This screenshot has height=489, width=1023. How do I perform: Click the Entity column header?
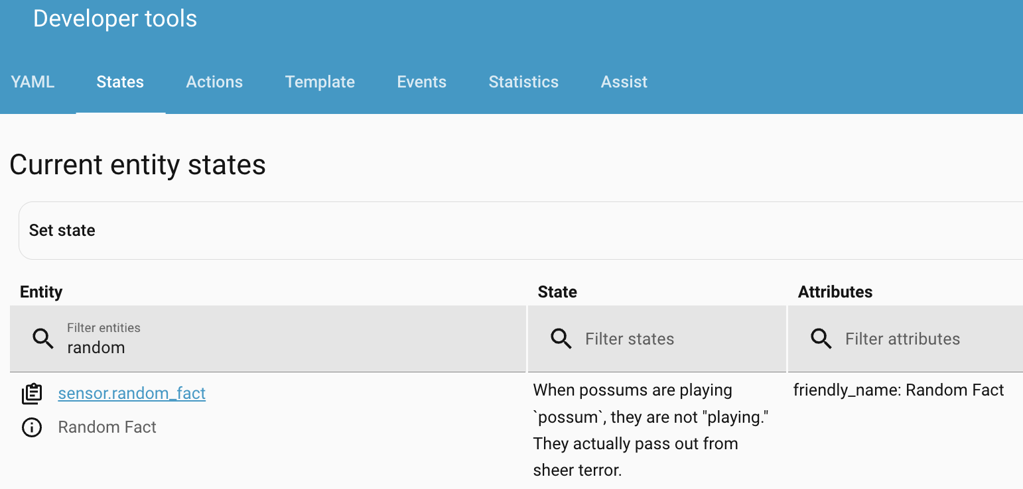(x=41, y=292)
